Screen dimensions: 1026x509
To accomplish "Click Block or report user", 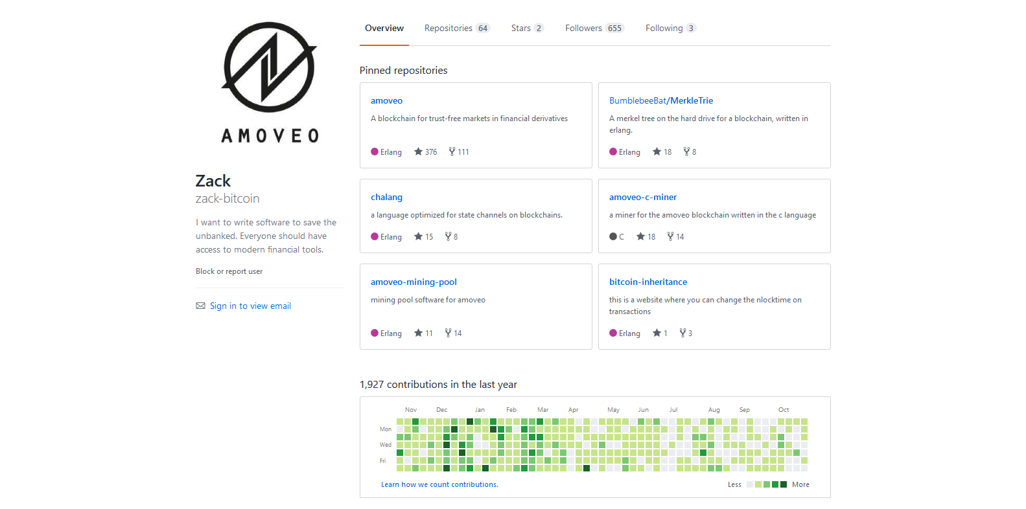I will 229,271.
